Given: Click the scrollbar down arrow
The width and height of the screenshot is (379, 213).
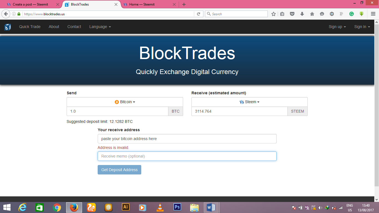Looking at the screenshot, I should [377, 199].
